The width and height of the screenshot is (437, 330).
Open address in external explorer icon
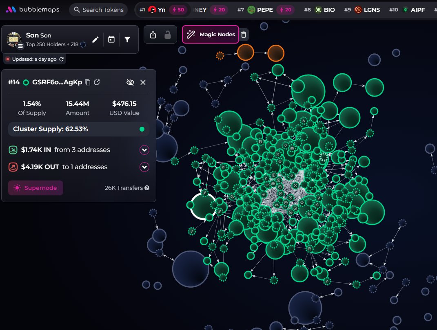tap(97, 82)
